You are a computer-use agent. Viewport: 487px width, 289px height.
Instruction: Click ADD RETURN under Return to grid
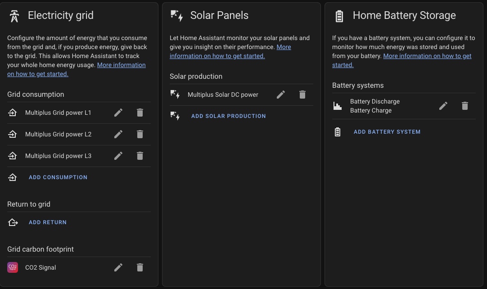click(48, 222)
